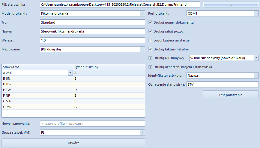Expand the Model drukarki dropdown
The height and width of the screenshot is (148, 260).
[142, 13]
